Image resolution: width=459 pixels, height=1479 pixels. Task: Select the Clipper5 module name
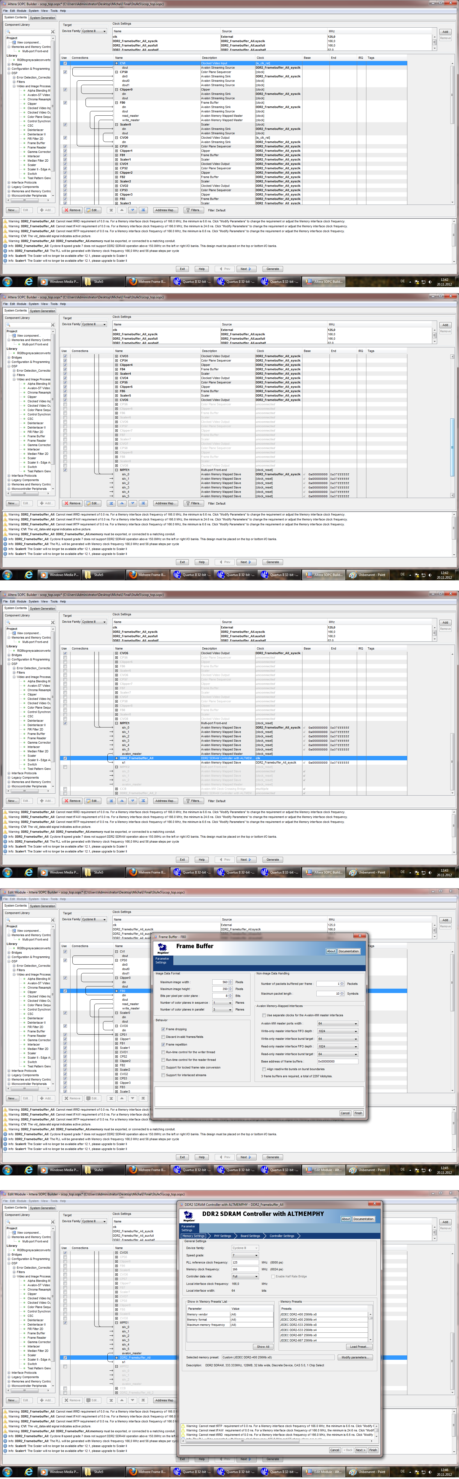click(126, 386)
